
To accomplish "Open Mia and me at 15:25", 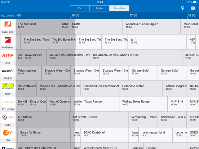I will tap(58, 88).
